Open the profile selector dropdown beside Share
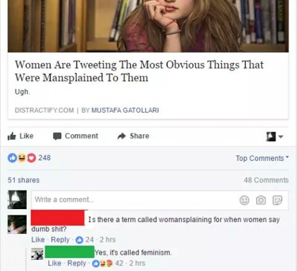Screen dimensions: 297x271 click(274, 136)
